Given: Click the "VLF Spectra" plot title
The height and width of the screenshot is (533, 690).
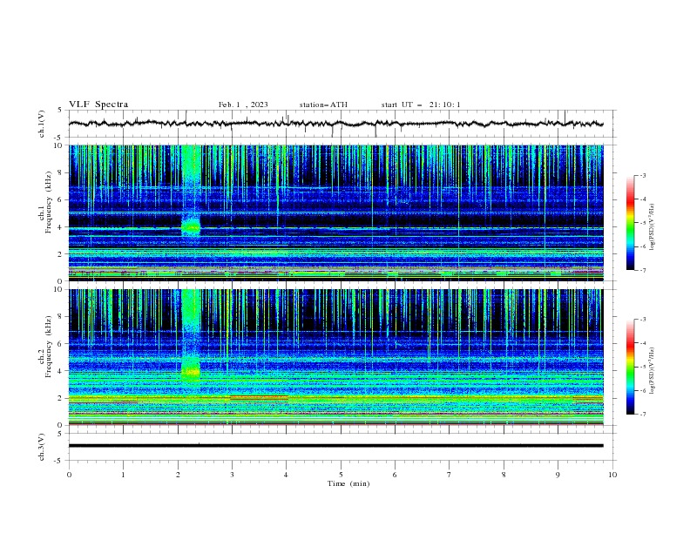Looking at the screenshot, I should pos(98,105).
